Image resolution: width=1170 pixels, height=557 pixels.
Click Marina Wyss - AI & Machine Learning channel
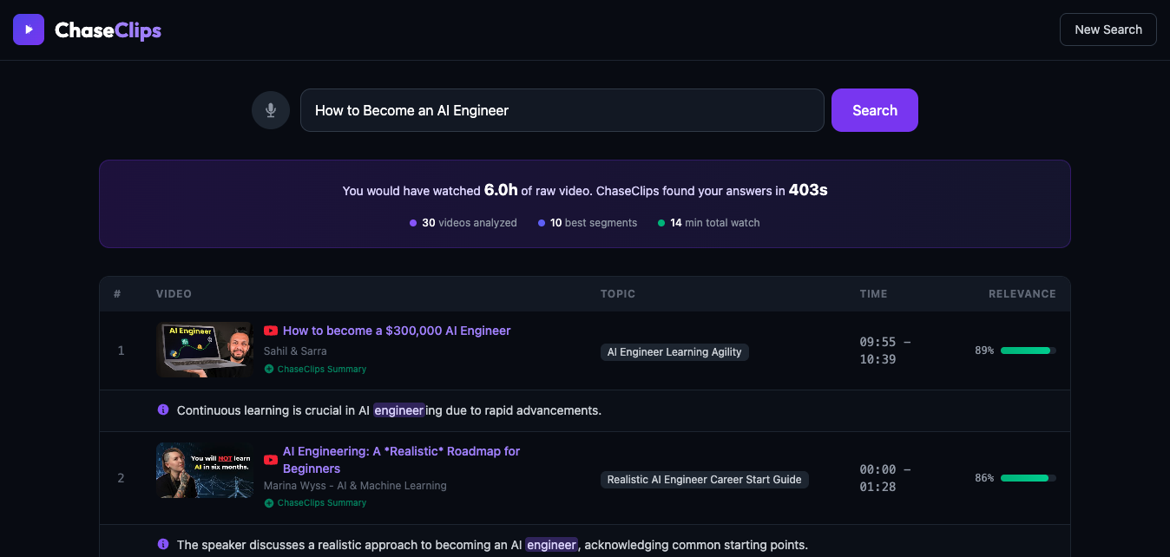(x=355, y=485)
